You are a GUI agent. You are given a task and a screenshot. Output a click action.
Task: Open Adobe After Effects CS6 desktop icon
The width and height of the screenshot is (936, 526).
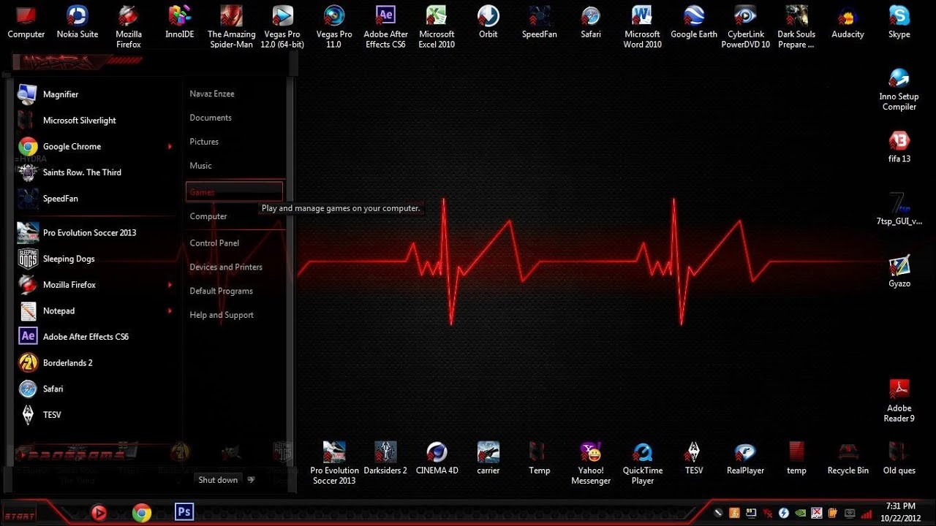[385, 26]
